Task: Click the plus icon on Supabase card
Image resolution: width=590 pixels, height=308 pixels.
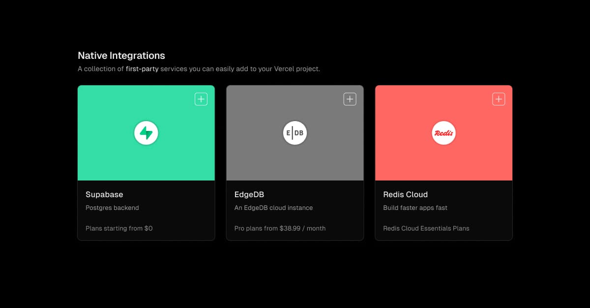Action: click(201, 99)
